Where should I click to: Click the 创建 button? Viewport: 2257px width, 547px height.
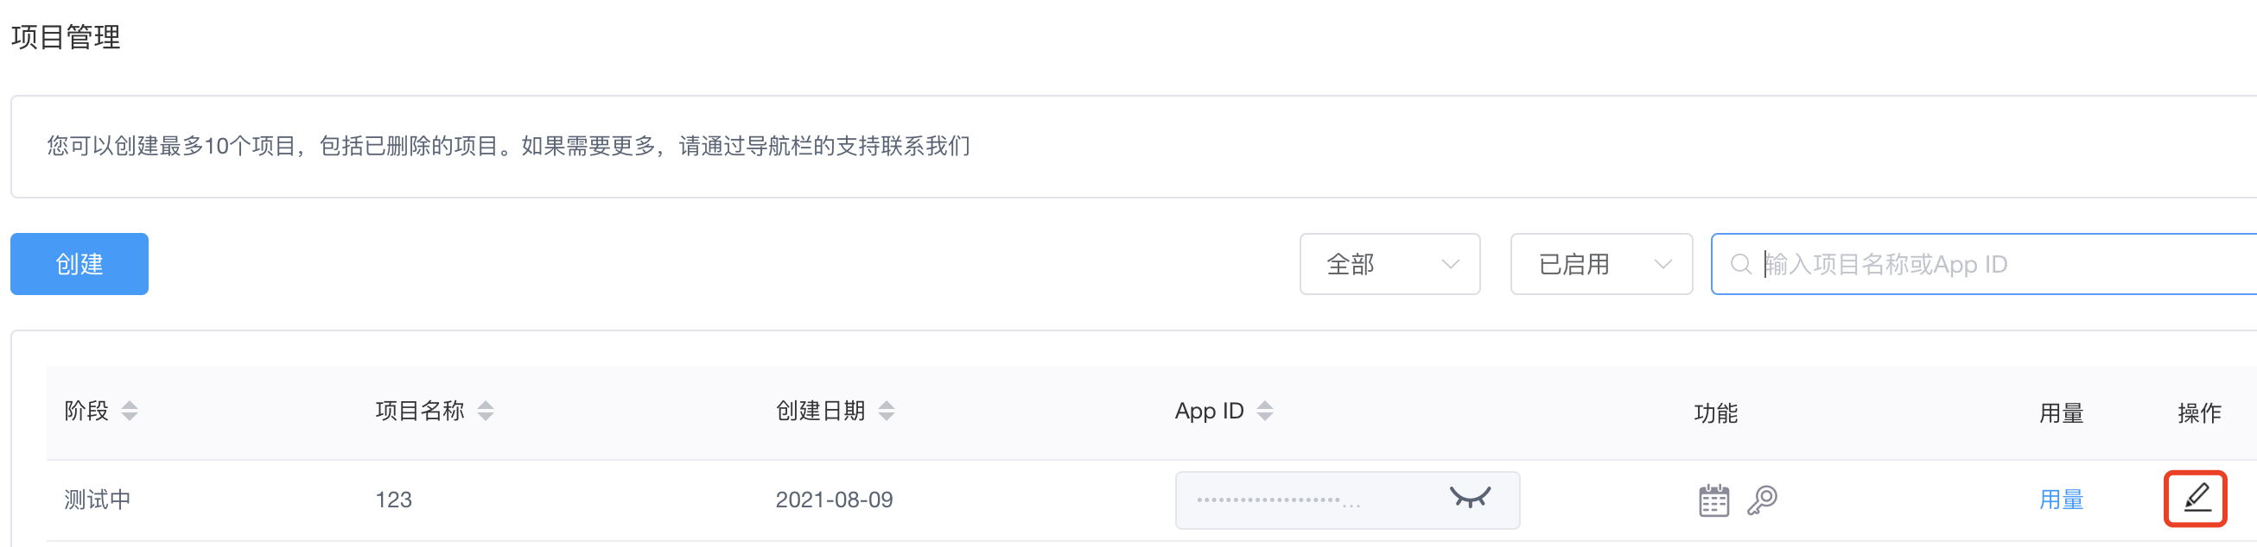tap(79, 263)
